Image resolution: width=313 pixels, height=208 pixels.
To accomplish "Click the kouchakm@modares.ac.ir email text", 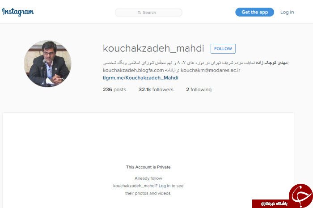I will click(x=211, y=71).
